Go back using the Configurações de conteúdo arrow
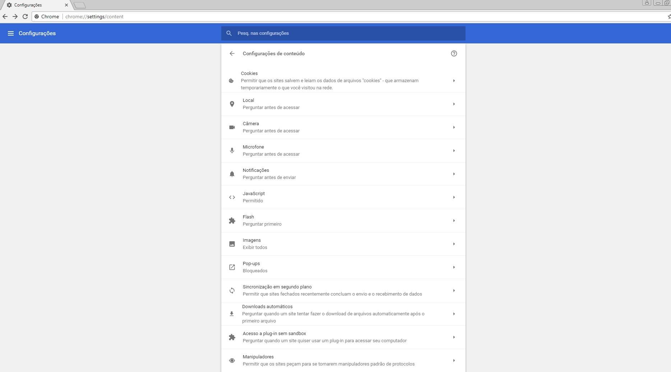The width and height of the screenshot is (671, 372). point(232,53)
